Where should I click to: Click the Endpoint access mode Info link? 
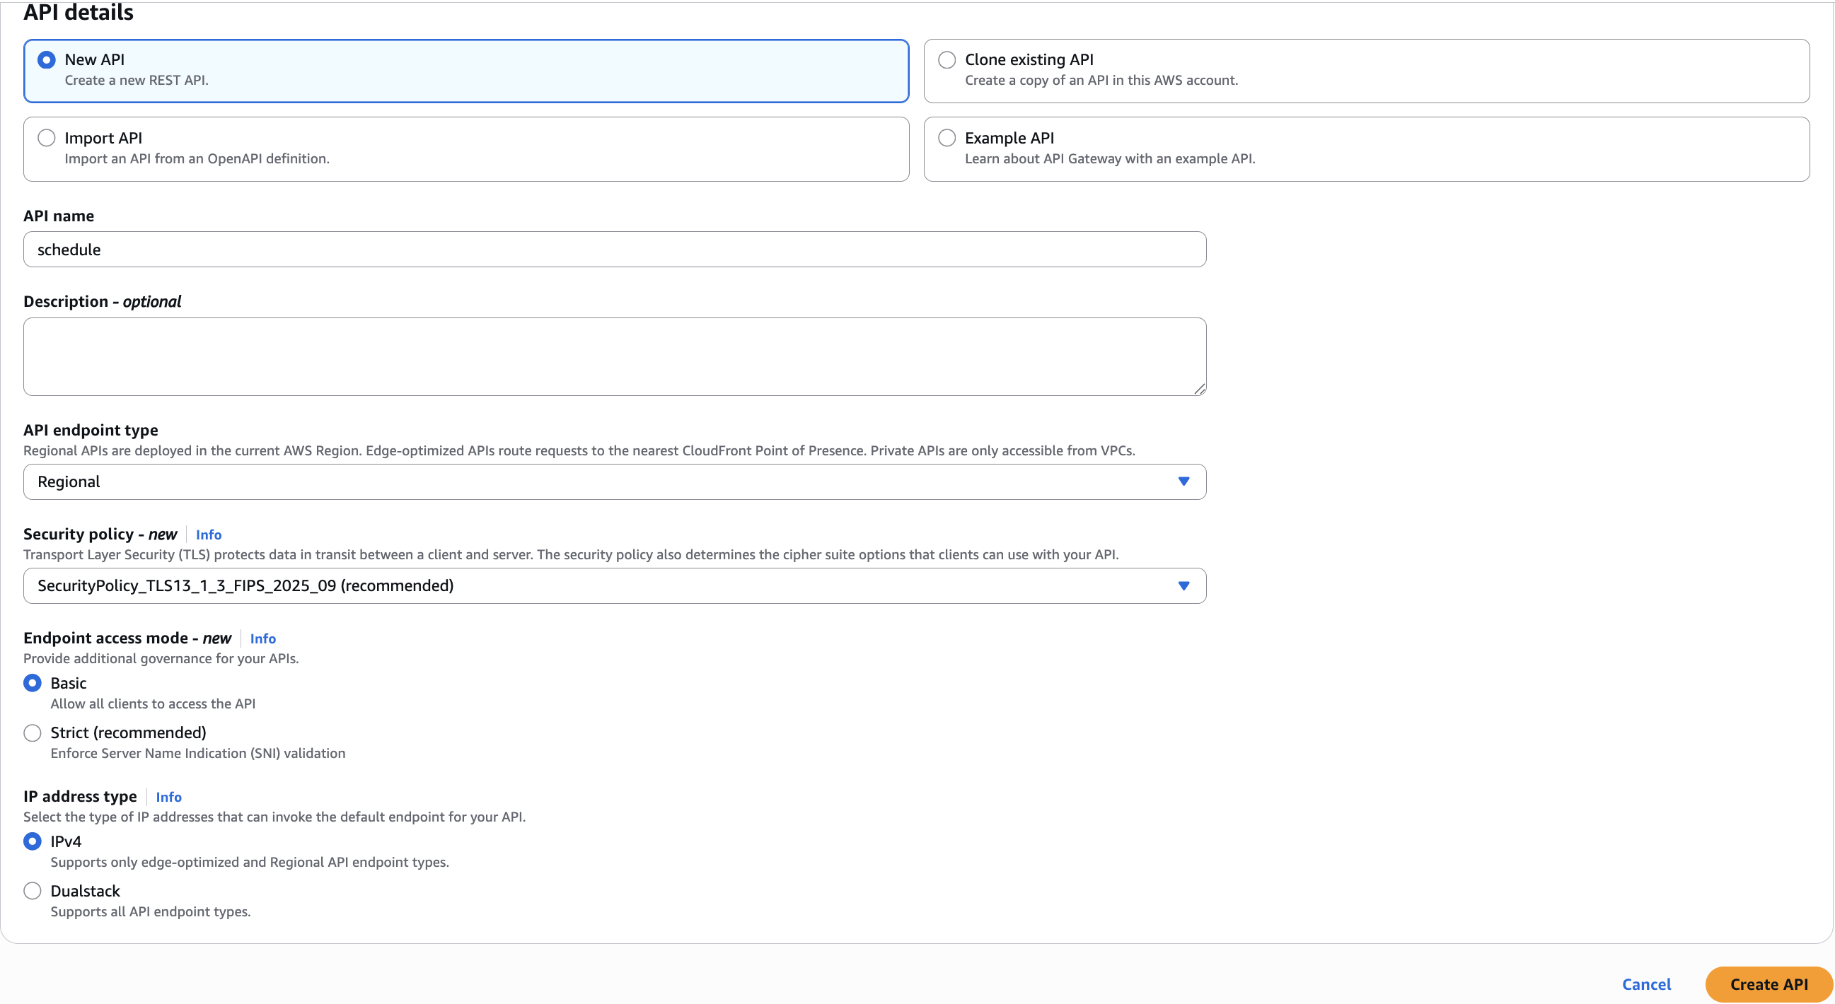tap(262, 638)
